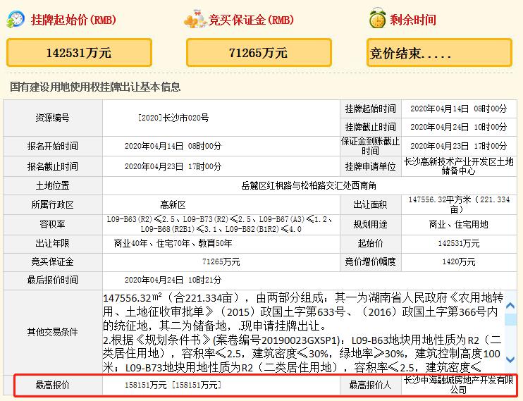Click applicant 长沙高新技术产业开发区土地储备中心
The width and height of the screenshot is (523, 401).
[x=459, y=166]
